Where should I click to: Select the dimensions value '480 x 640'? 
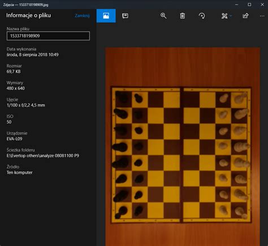click(16, 88)
